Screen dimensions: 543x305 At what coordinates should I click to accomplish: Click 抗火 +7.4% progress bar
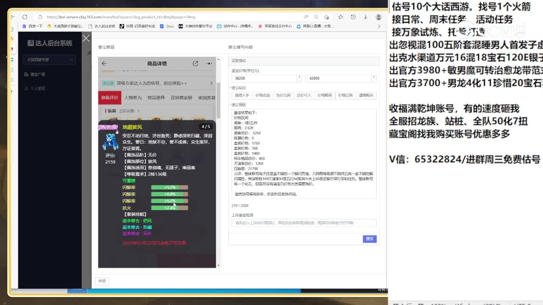pyautogui.click(x=169, y=208)
